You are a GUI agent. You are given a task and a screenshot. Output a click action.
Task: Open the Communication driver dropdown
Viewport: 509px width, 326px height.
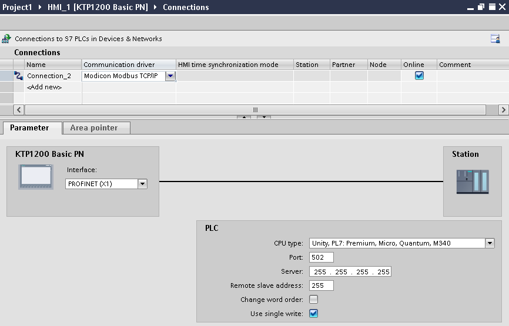point(170,76)
